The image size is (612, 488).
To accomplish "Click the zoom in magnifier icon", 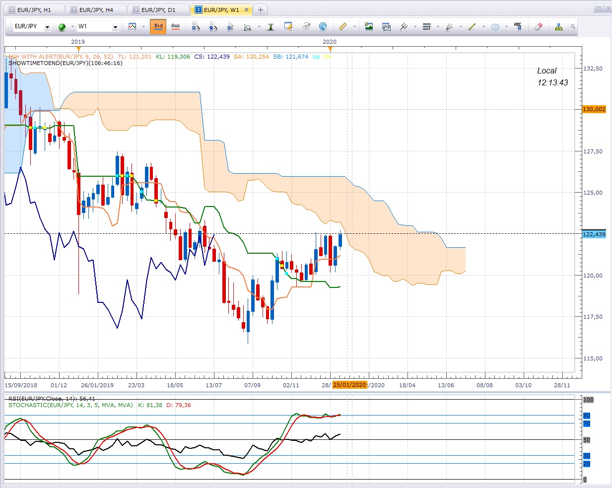I will (196, 27).
